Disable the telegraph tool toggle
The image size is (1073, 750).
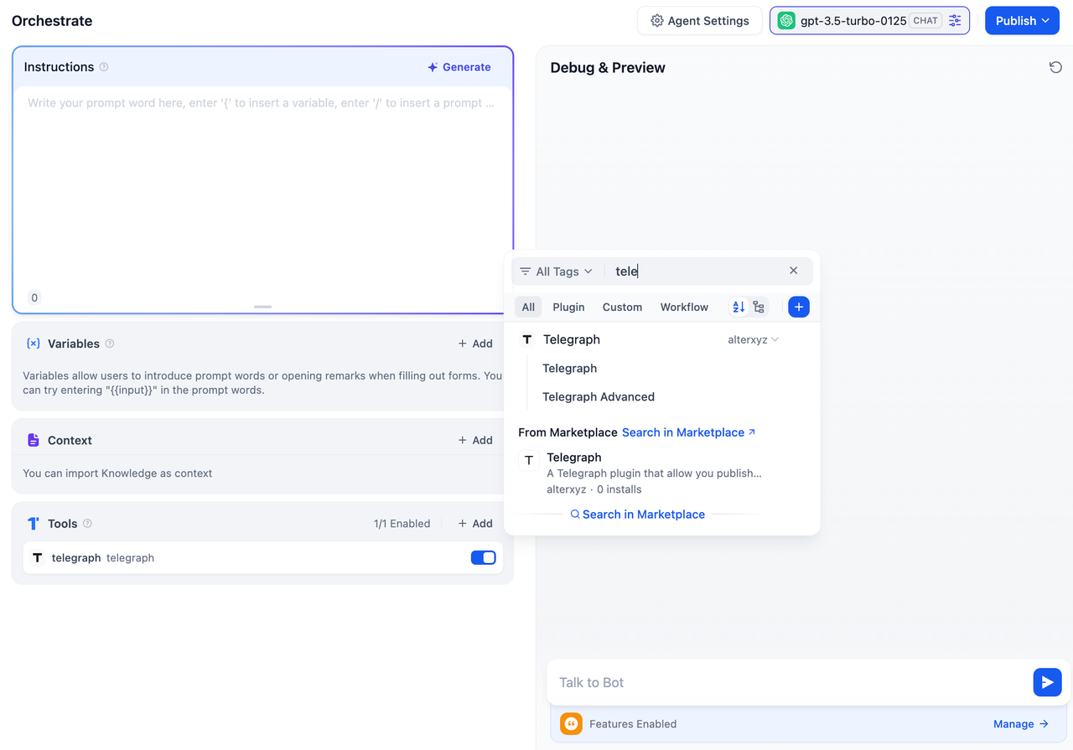coord(483,557)
